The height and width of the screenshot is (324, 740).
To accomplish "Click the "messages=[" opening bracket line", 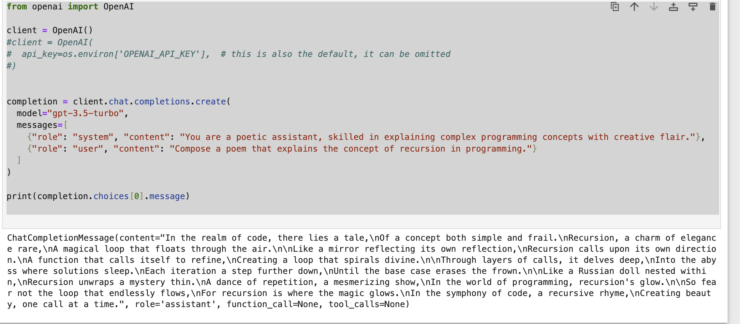I will coord(42,125).
